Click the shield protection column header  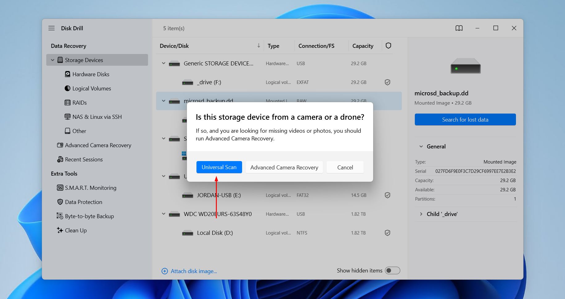click(x=388, y=46)
